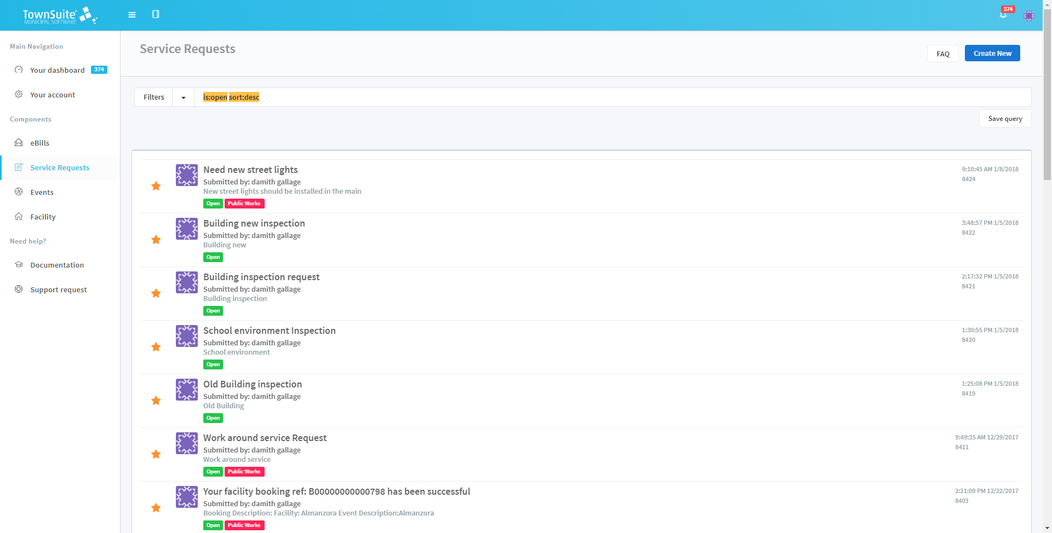Click the is:open filter token in search
Viewport: 1052px width, 533px height.
click(x=215, y=97)
